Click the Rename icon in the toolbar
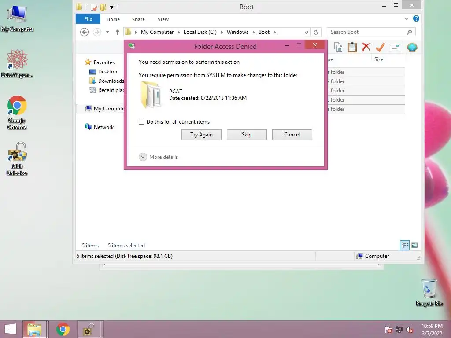 click(394, 47)
